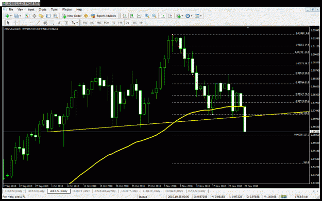
Task: Launch MetaEditor from the toolbar icon
Action: pos(86,16)
